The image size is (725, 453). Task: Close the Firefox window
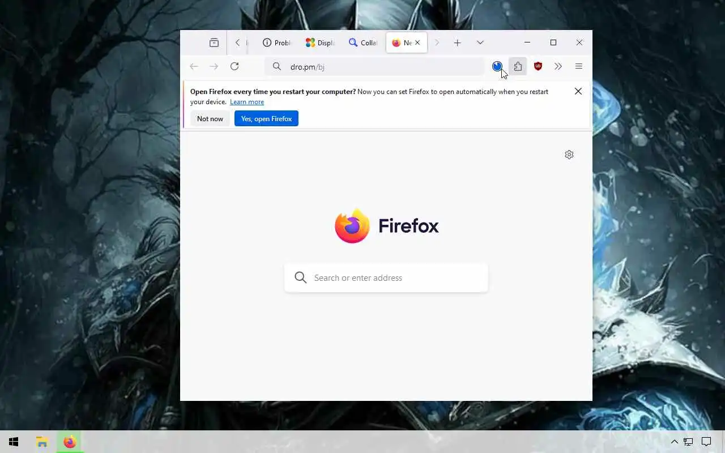(x=579, y=42)
